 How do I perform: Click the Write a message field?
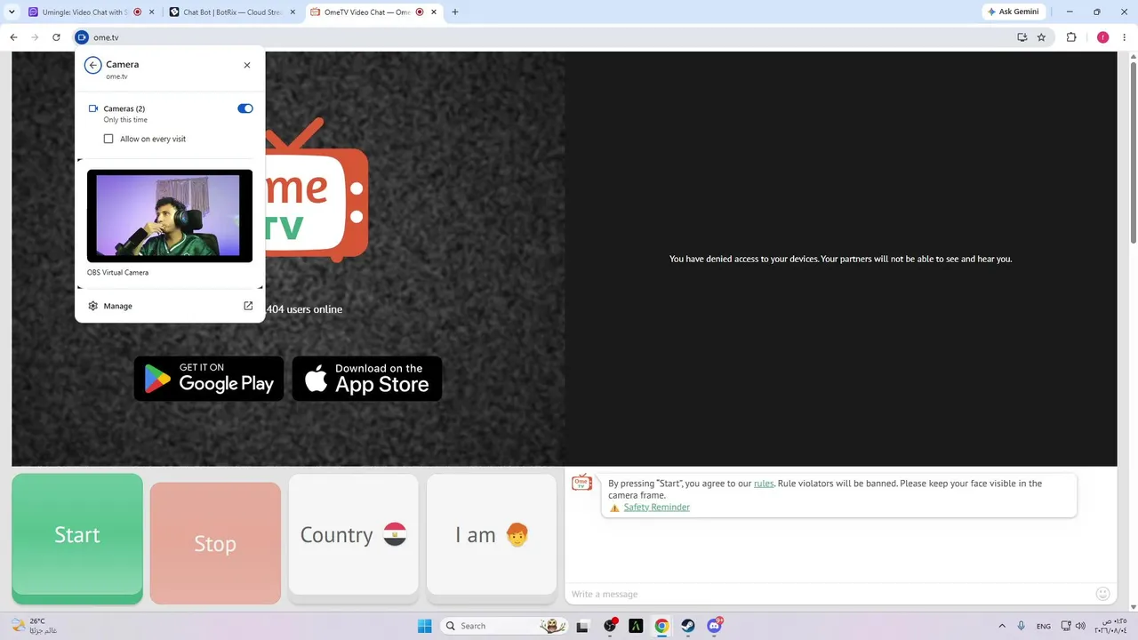click(x=827, y=594)
